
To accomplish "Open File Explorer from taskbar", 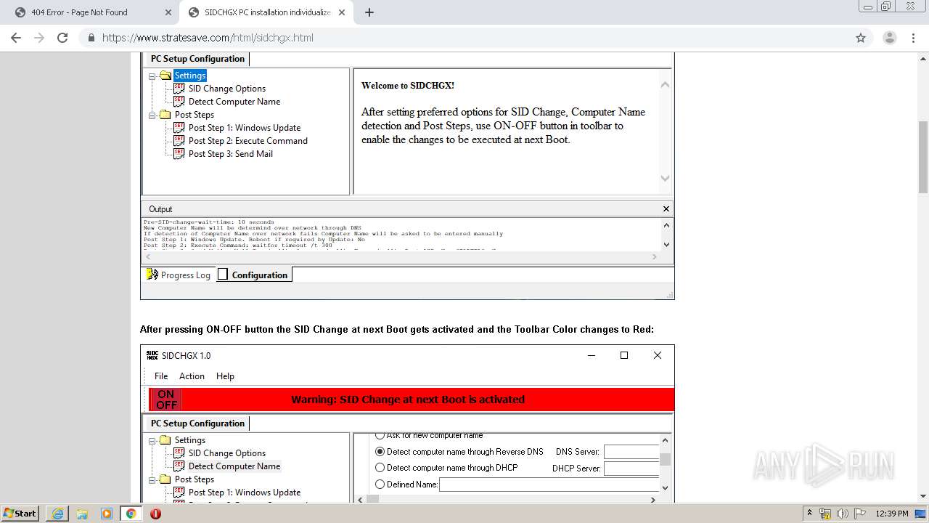I will (82, 514).
